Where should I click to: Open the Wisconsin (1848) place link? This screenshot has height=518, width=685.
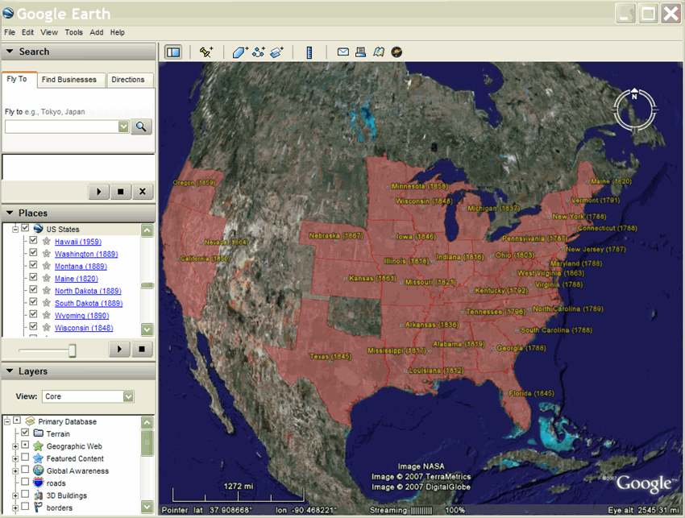tap(84, 328)
